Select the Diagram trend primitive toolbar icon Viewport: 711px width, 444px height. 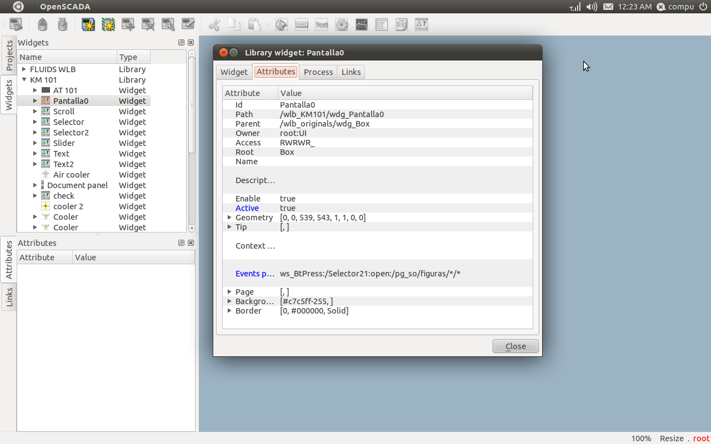pos(362,24)
